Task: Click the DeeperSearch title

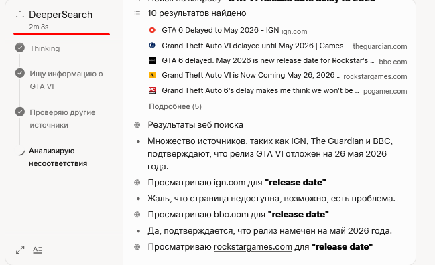Action: pyautogui.click(x=61, y=15)
